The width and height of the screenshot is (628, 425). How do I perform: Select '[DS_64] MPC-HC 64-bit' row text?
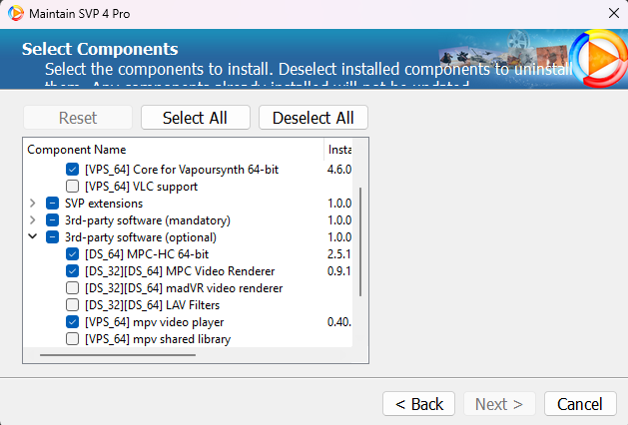click(147, 254)
